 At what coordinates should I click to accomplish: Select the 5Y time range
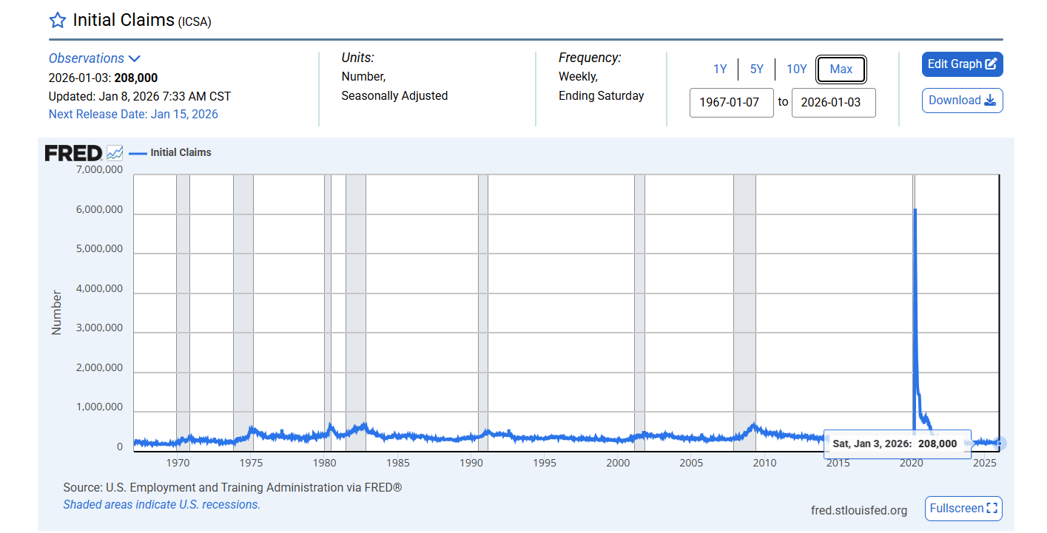click(756, 69)
